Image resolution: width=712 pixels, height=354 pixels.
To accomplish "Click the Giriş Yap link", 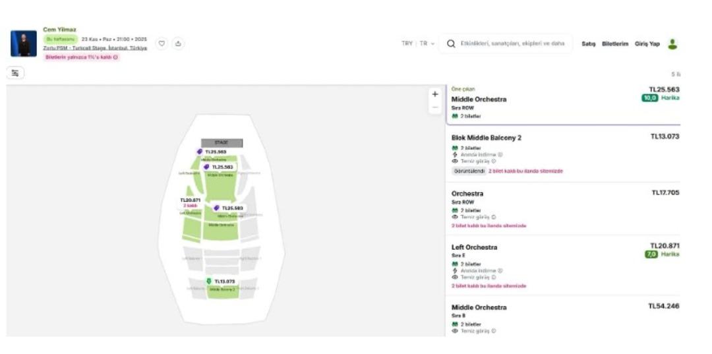I will [647, 44].
